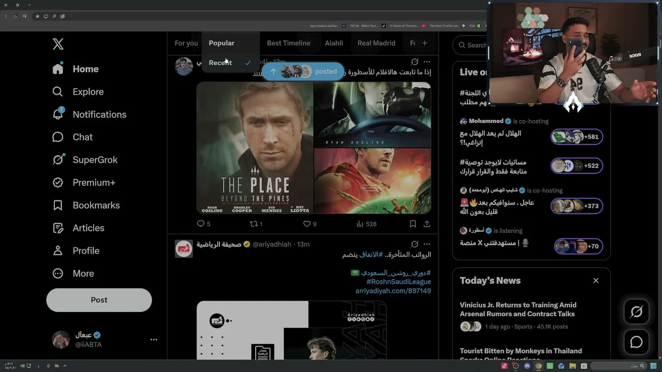Open File Explorer from the taskbar
This screenshot has width=662, height=372.
(573, 366)
